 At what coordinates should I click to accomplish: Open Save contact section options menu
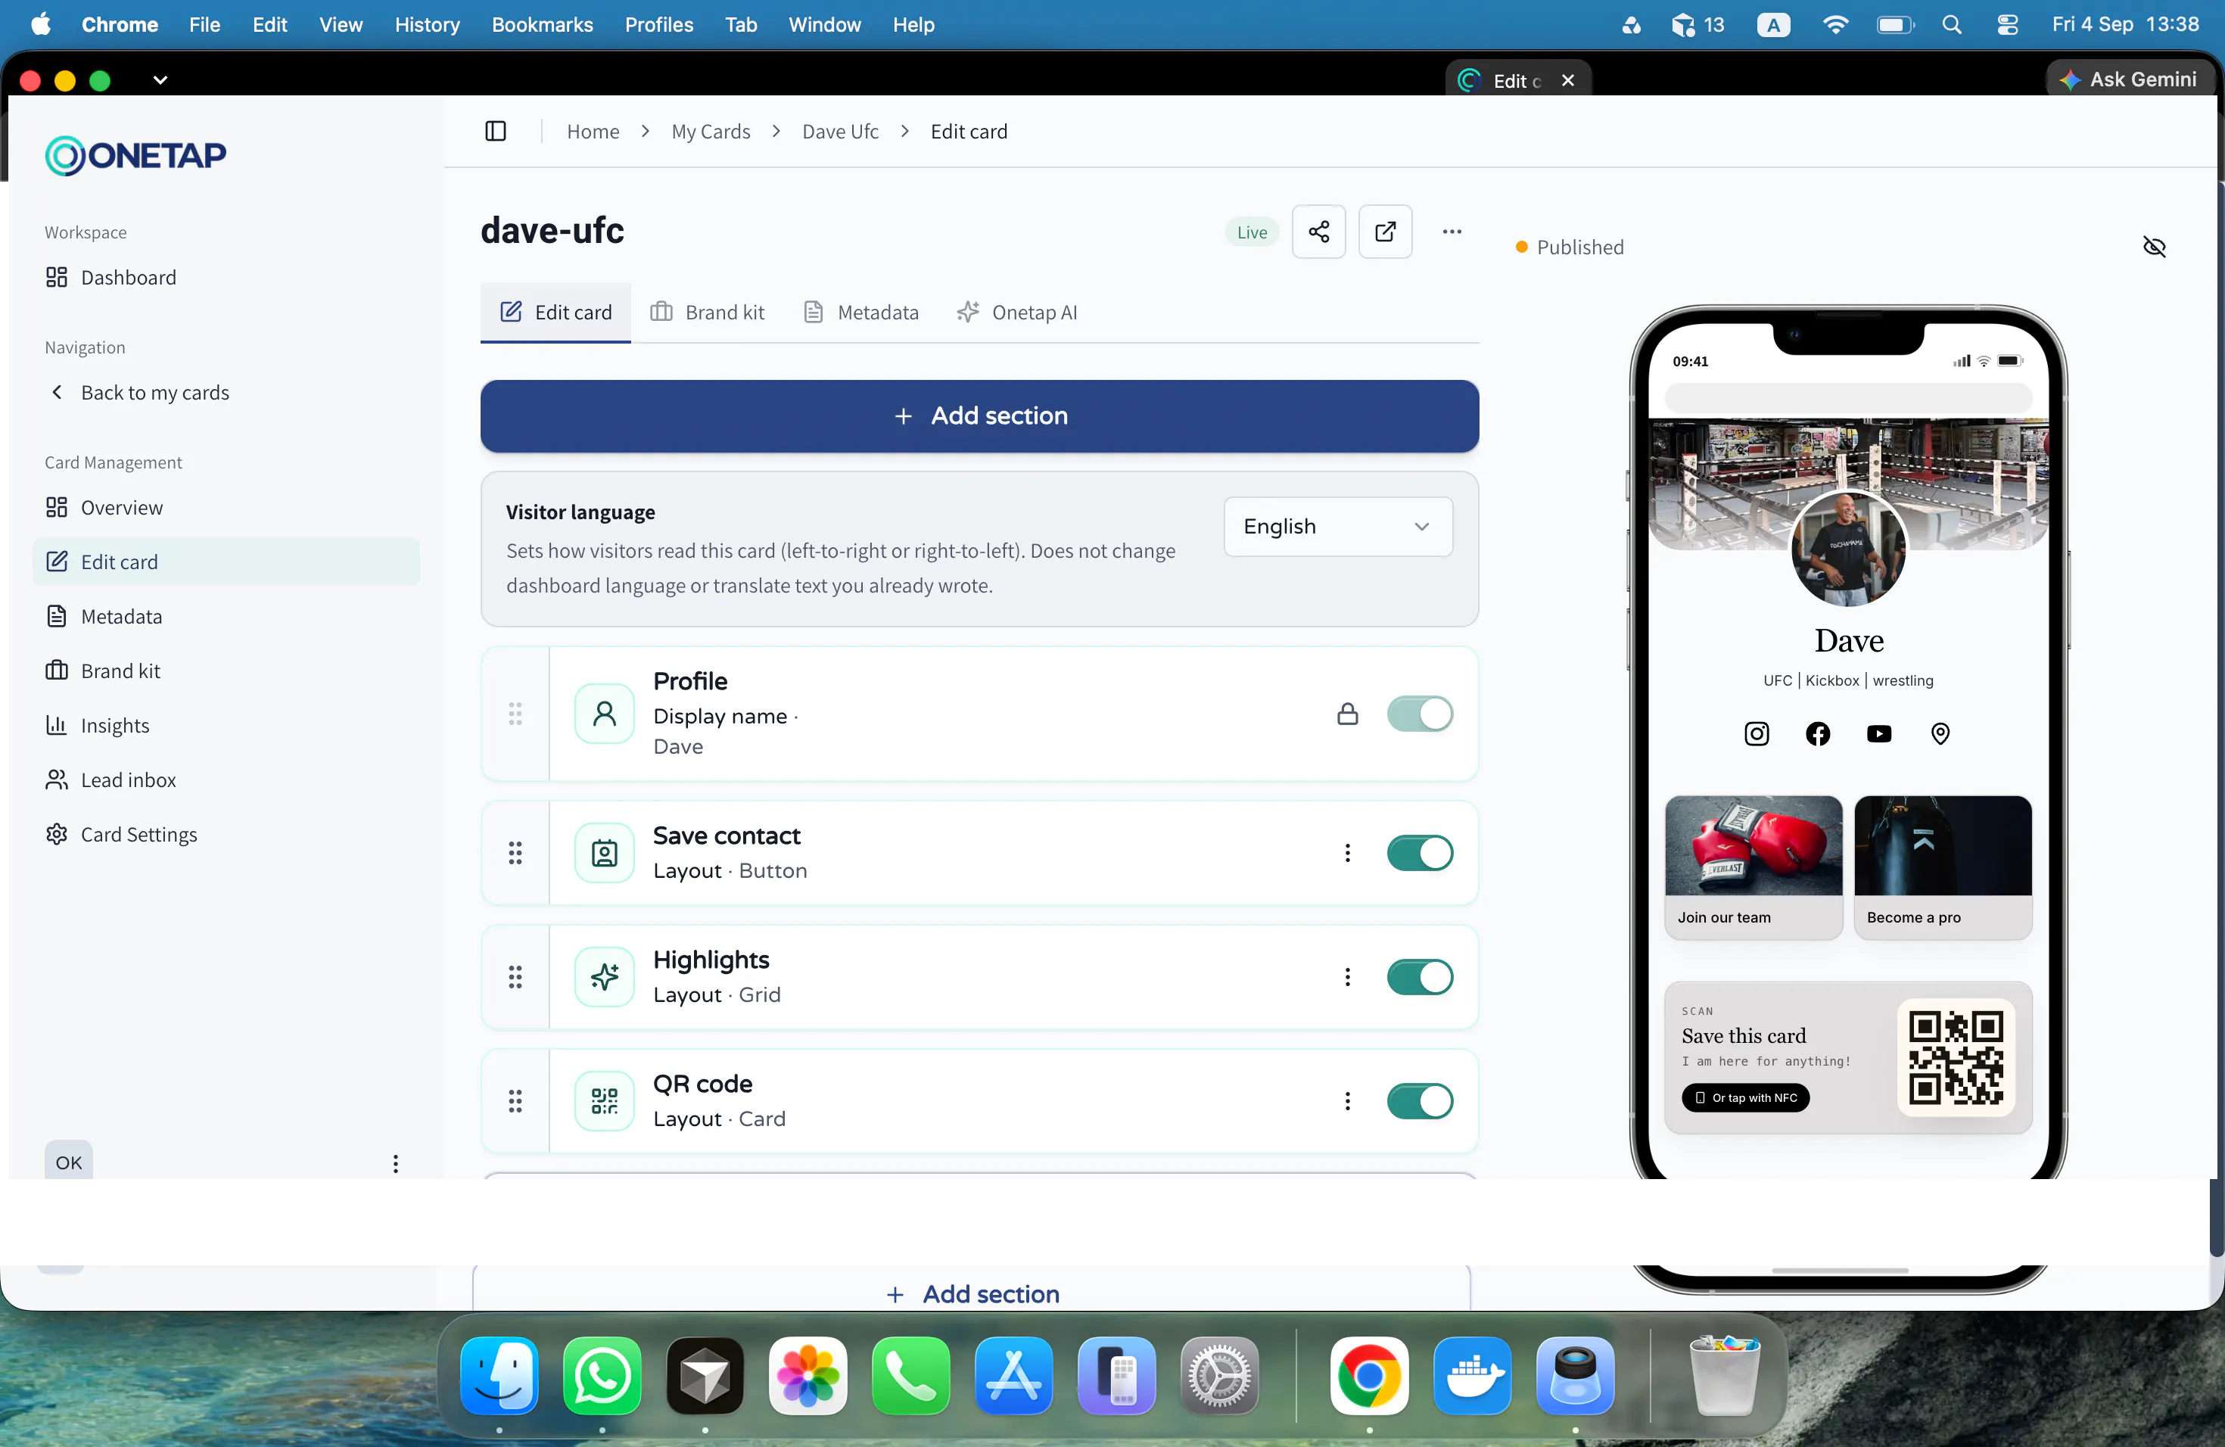click(1347, 852)
